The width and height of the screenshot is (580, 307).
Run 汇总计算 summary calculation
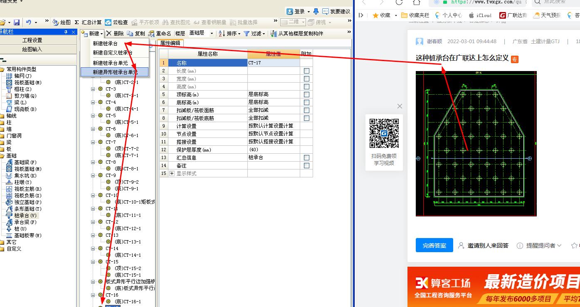88,22
